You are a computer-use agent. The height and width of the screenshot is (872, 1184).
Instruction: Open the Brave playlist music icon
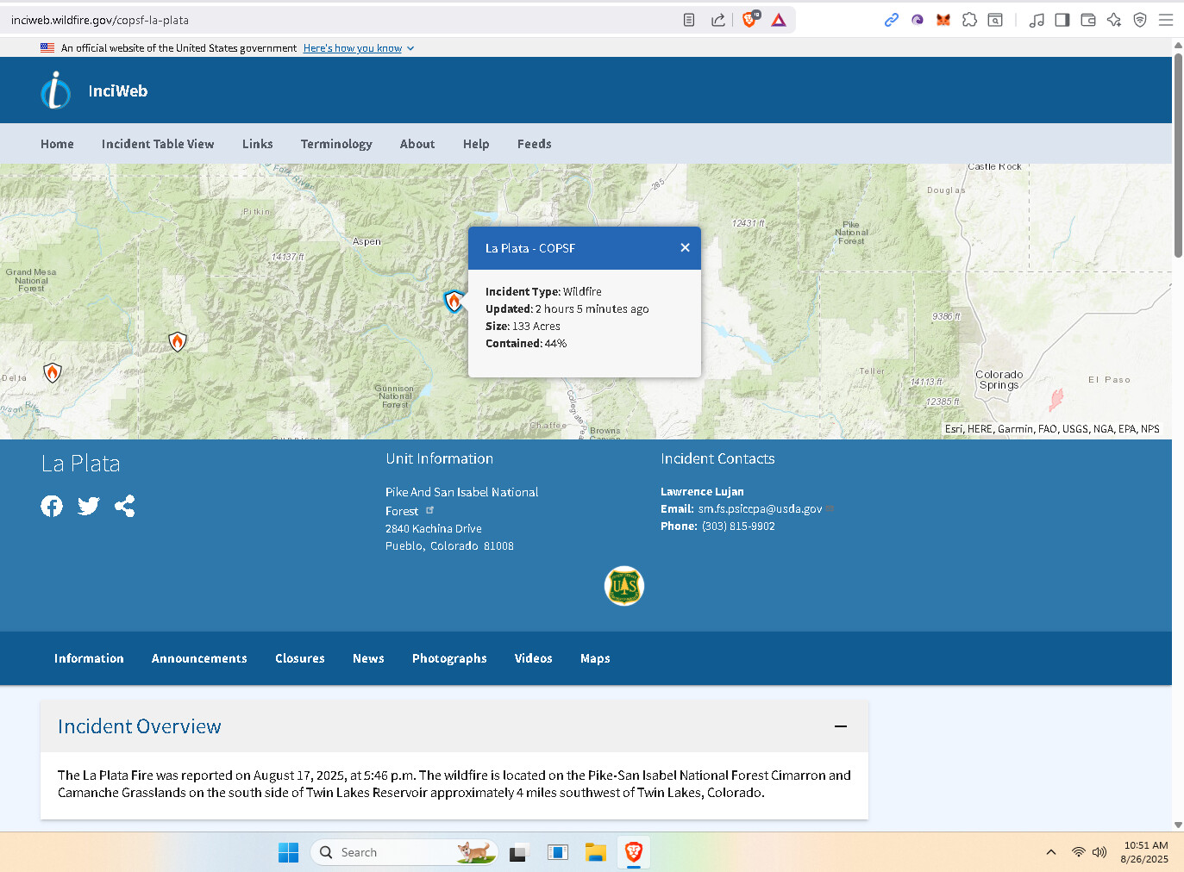click(x=1037, y=20)
